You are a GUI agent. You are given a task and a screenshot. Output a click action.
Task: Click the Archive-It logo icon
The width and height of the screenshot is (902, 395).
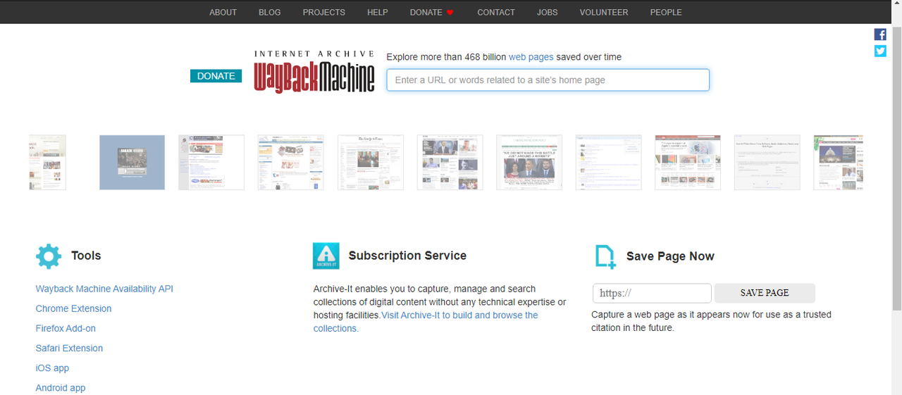coord(326,256)
